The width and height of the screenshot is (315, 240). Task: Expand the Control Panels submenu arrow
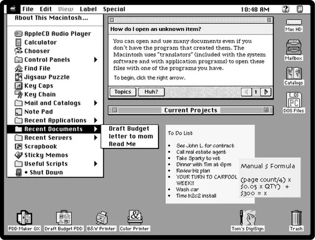[95, 60]
